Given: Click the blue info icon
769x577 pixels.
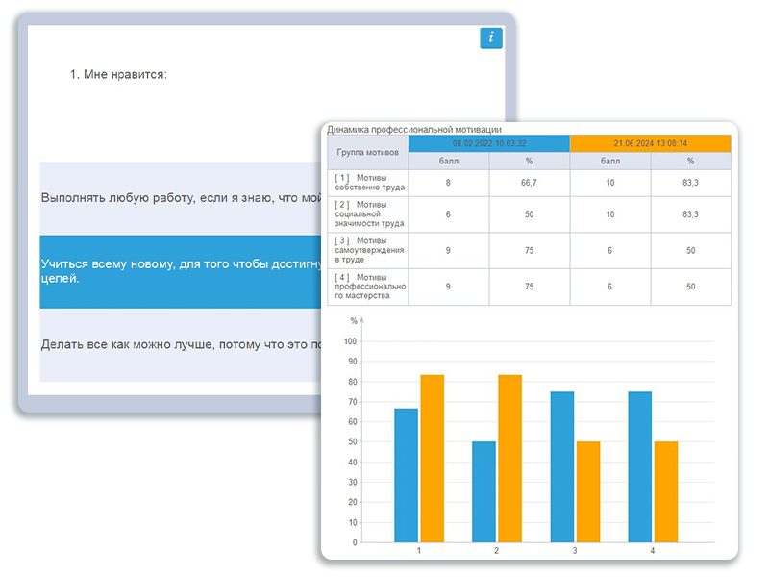Looking at the screenshot, I should tap(491, 38).
